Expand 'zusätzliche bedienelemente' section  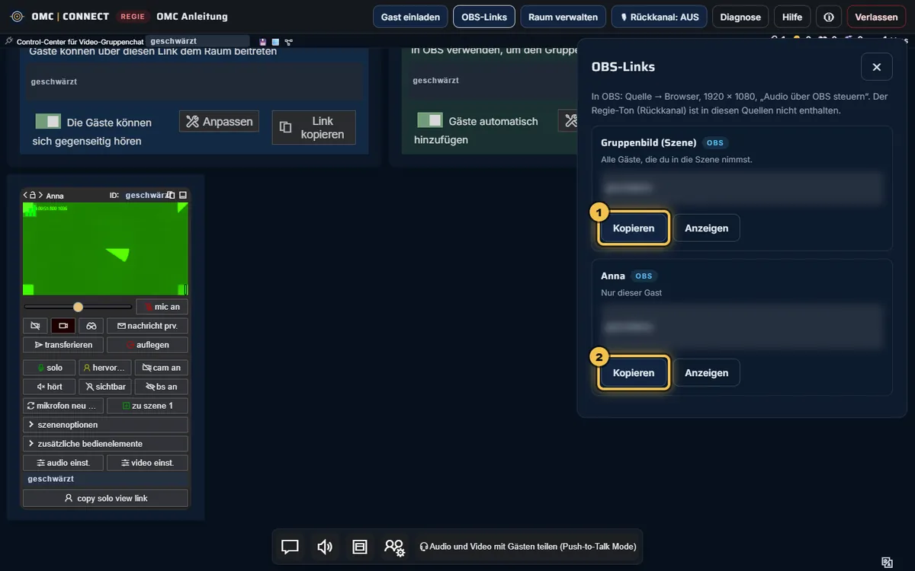[106, 444]
